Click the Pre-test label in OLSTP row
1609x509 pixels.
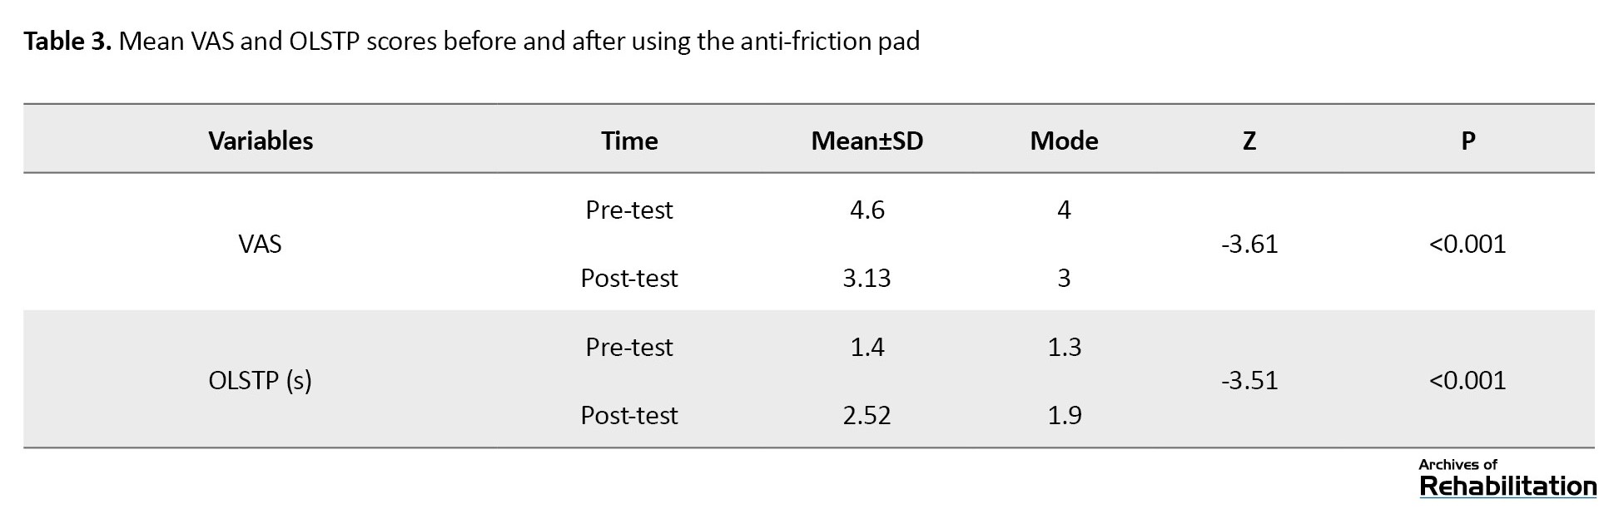[x=629, y=347]
